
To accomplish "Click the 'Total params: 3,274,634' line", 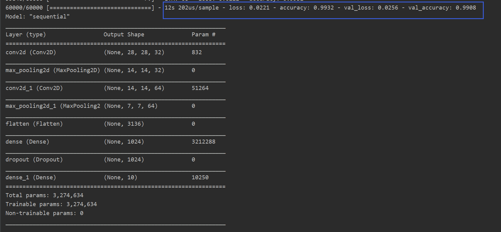I will 44,195.
